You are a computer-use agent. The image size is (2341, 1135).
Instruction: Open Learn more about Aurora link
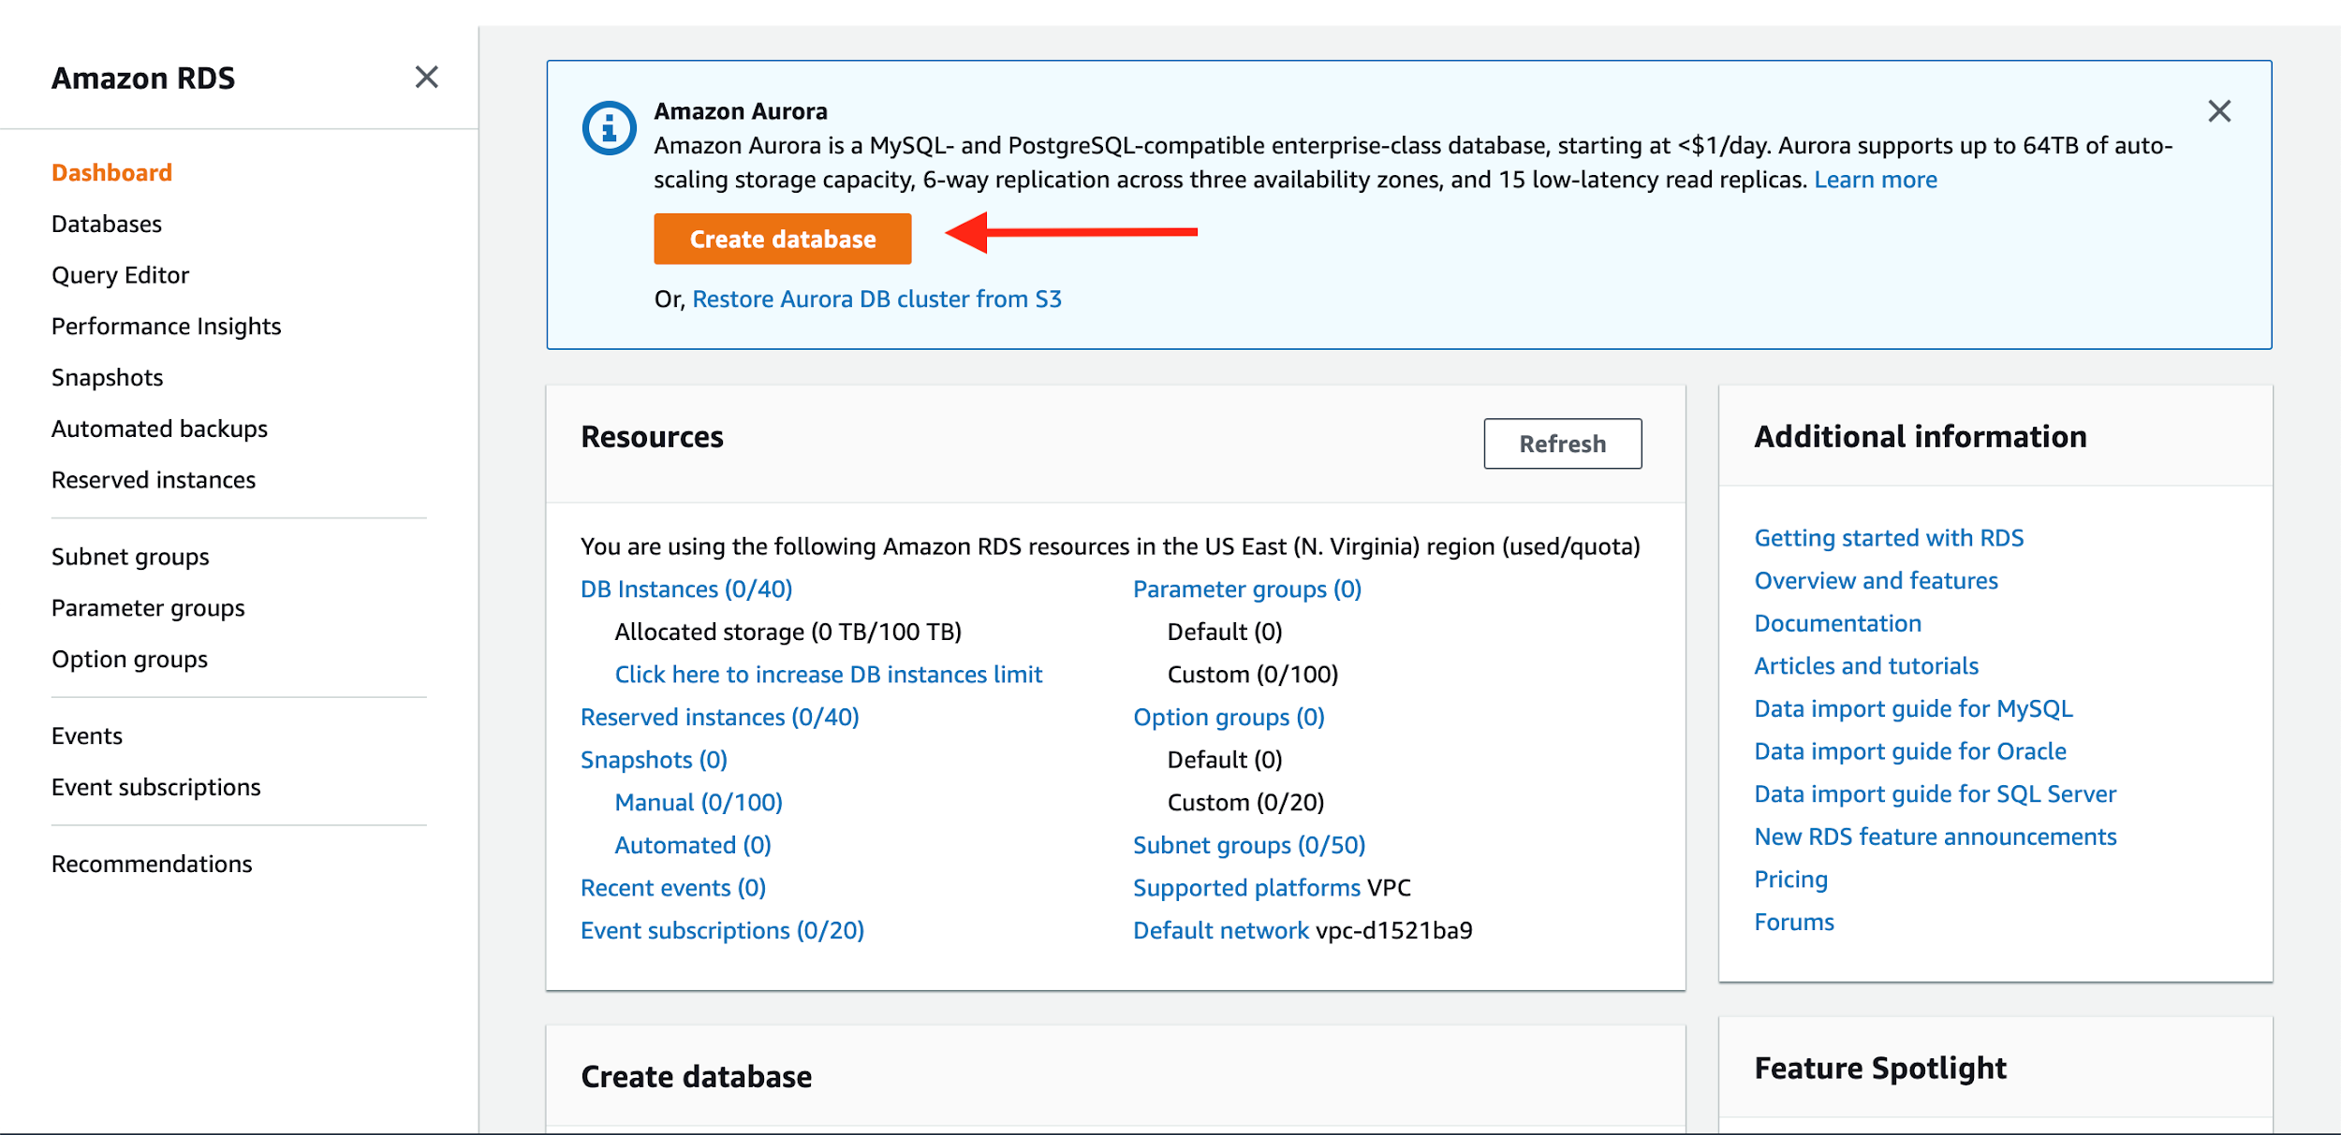click(x=1876, y=180)
